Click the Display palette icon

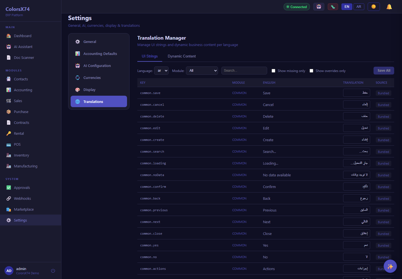78,90
